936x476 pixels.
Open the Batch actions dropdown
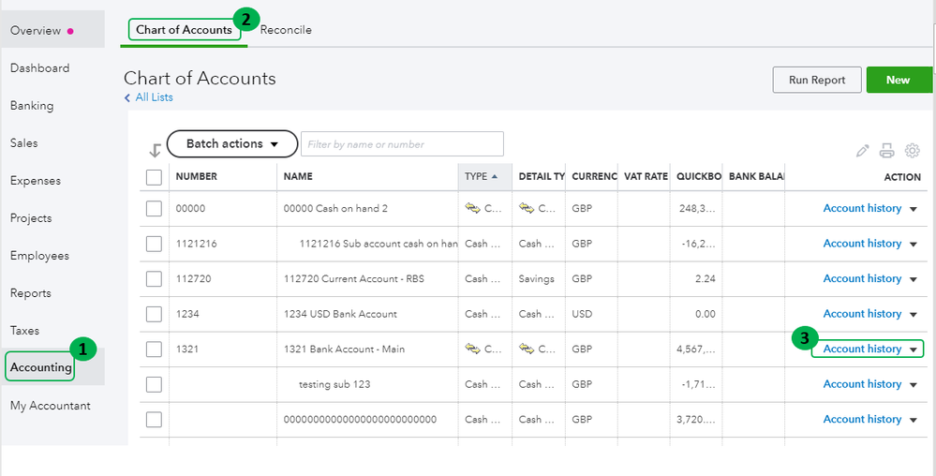232,143
